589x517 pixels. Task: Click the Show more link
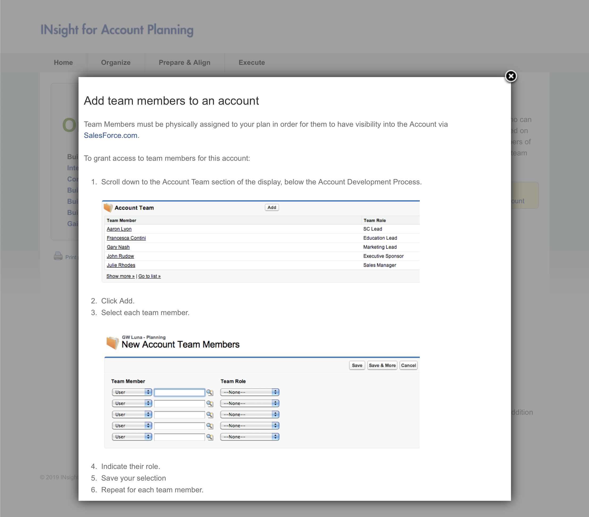pyautogui.click(x=120, y=276)
